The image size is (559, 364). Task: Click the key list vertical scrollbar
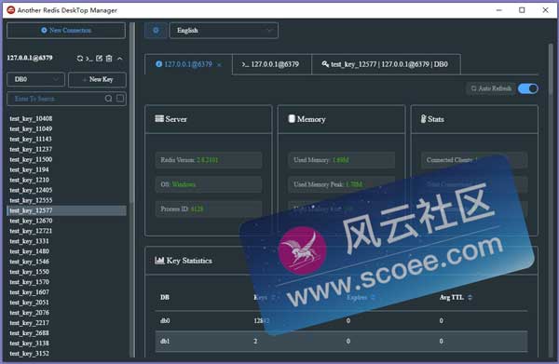pyautogui.click(x=132, y=114)
